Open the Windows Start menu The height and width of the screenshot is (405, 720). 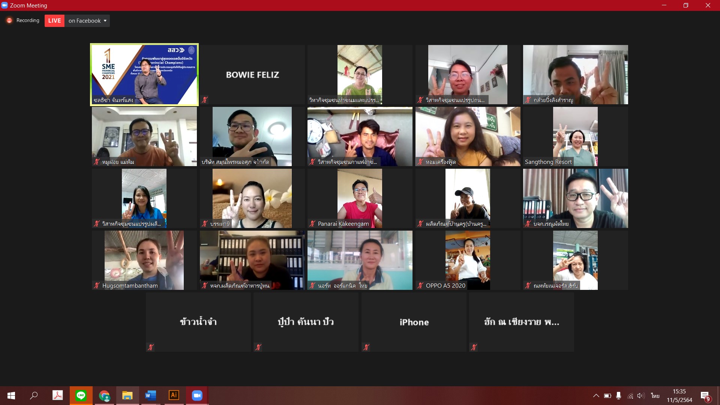pos(11,395)
